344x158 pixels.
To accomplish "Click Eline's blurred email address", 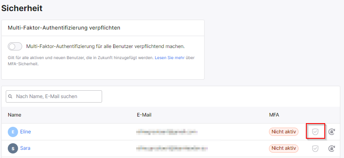I will coord(167,132).
